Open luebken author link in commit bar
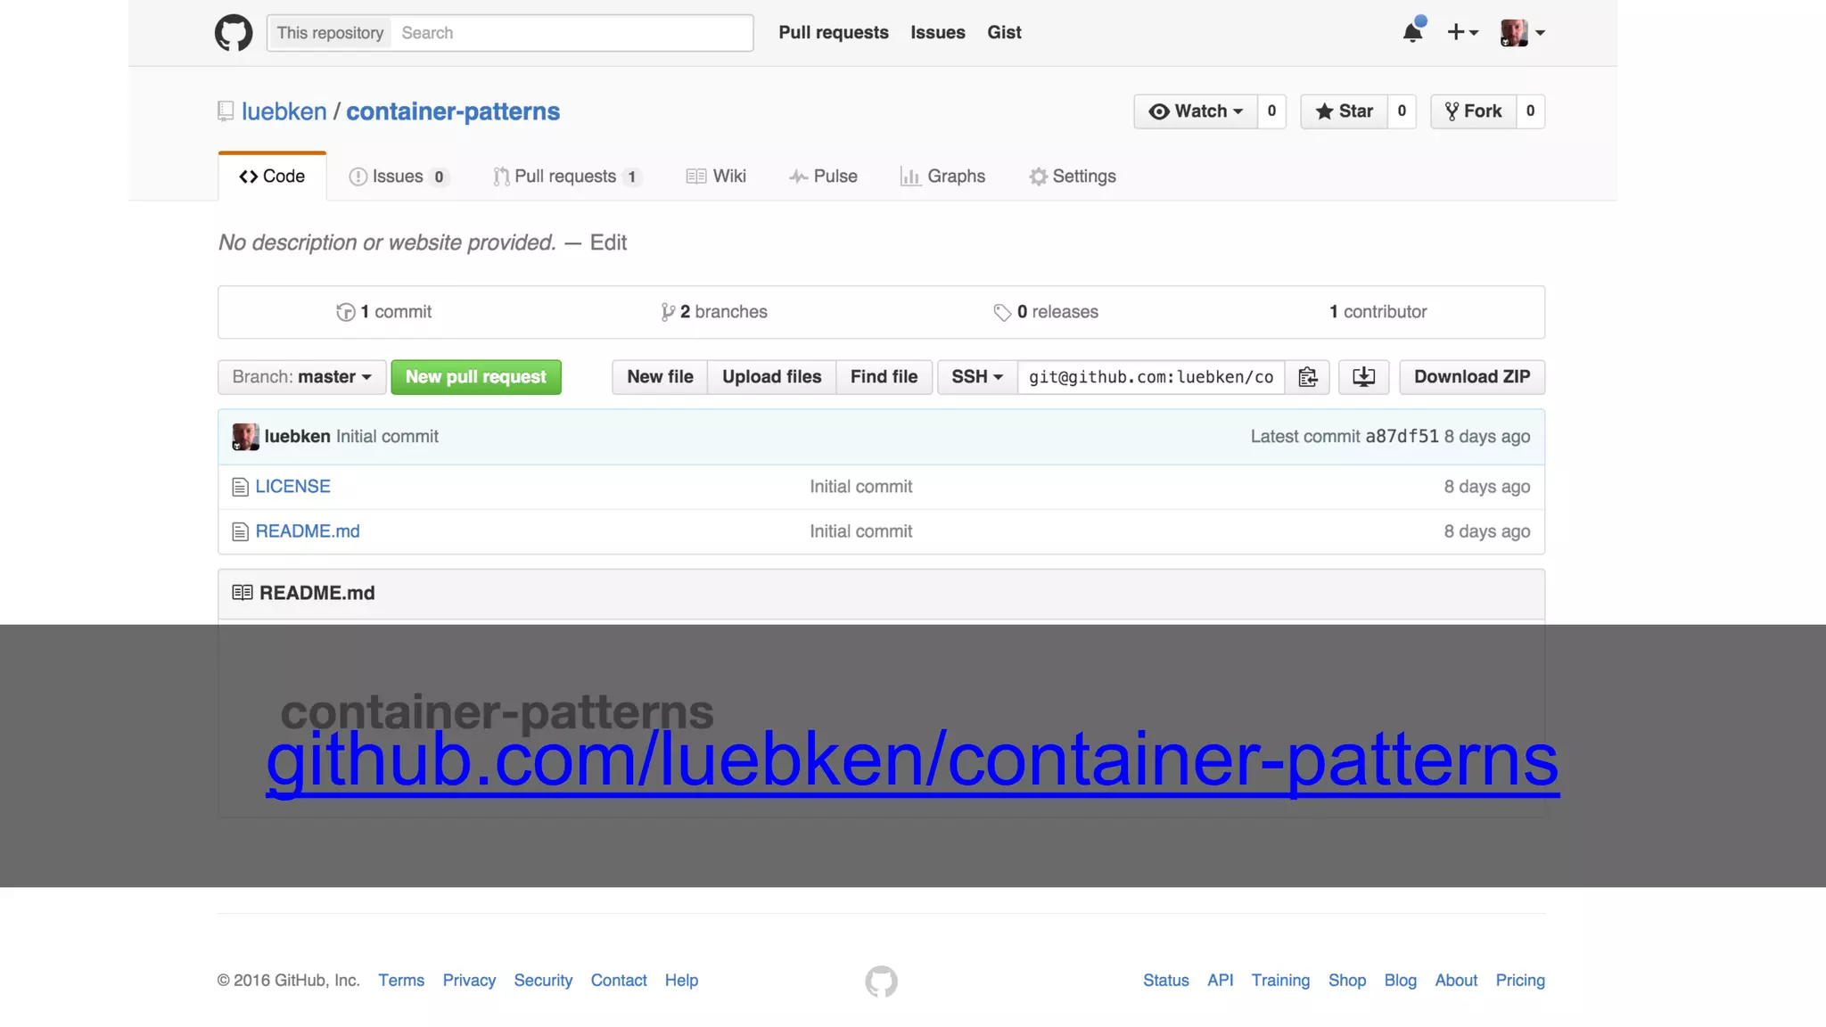Viewport: 1826px width, 1027px height. point(297,437)
